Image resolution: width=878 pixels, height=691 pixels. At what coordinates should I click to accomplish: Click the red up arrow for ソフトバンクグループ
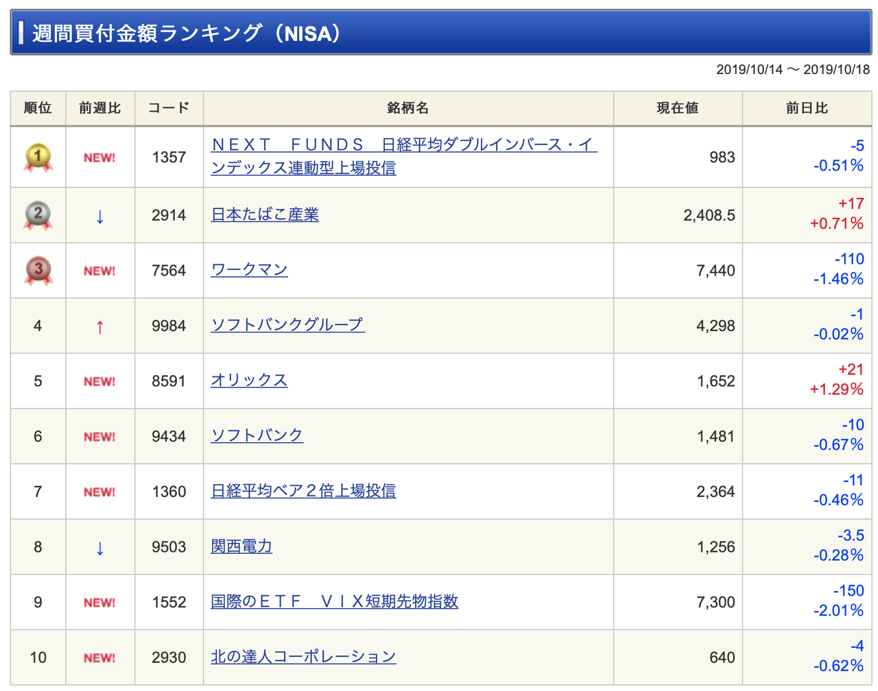100,327
